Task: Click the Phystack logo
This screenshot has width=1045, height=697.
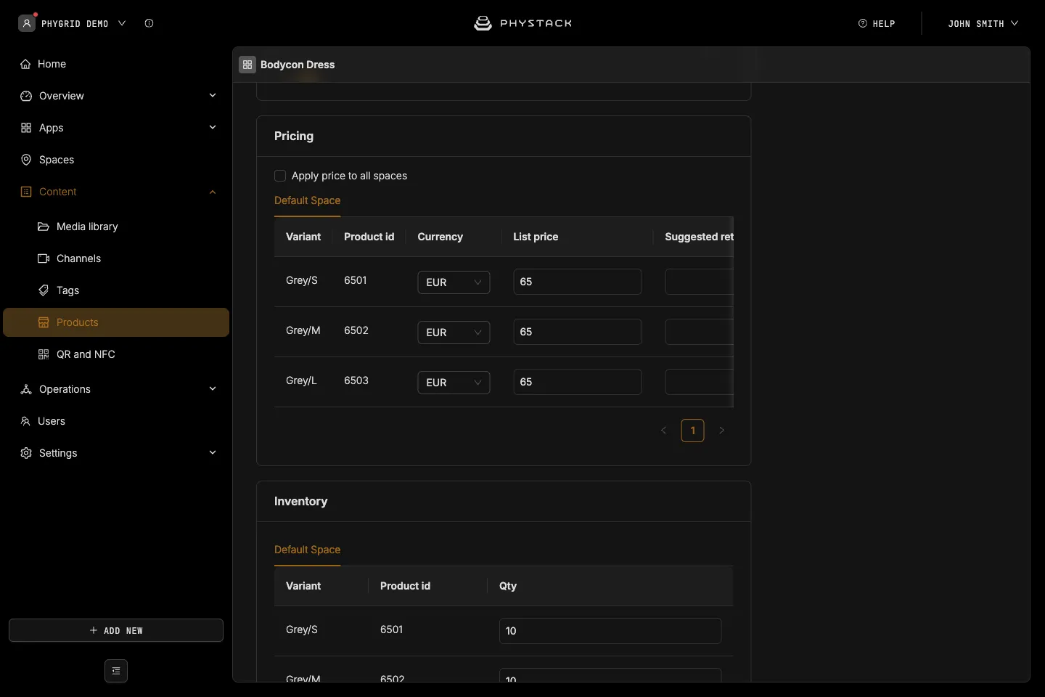Action: click(x=522, y=23)
